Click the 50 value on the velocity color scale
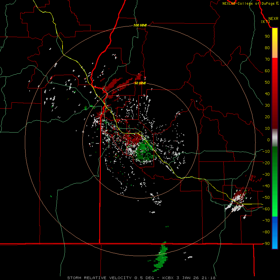Screen dimensions: 280x280 coord(267,82)
